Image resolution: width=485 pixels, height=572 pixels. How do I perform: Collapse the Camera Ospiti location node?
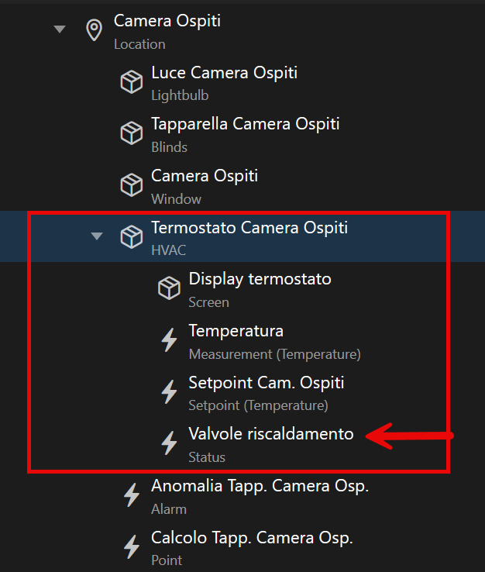(60, 29)
